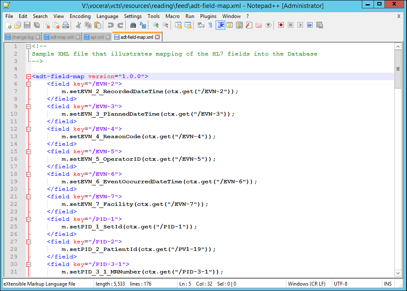This screenshot has width=407, height=291.
Task: Toggle Show All Characters pilcrow icon
Action: (x=210, y=25)
